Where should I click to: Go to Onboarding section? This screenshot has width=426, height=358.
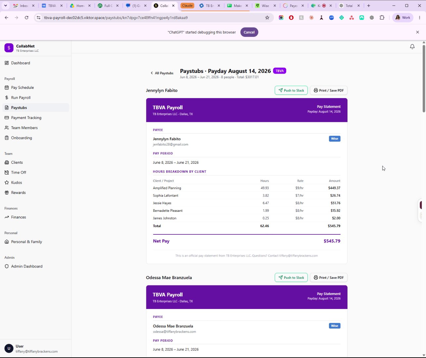pos(35,138)
